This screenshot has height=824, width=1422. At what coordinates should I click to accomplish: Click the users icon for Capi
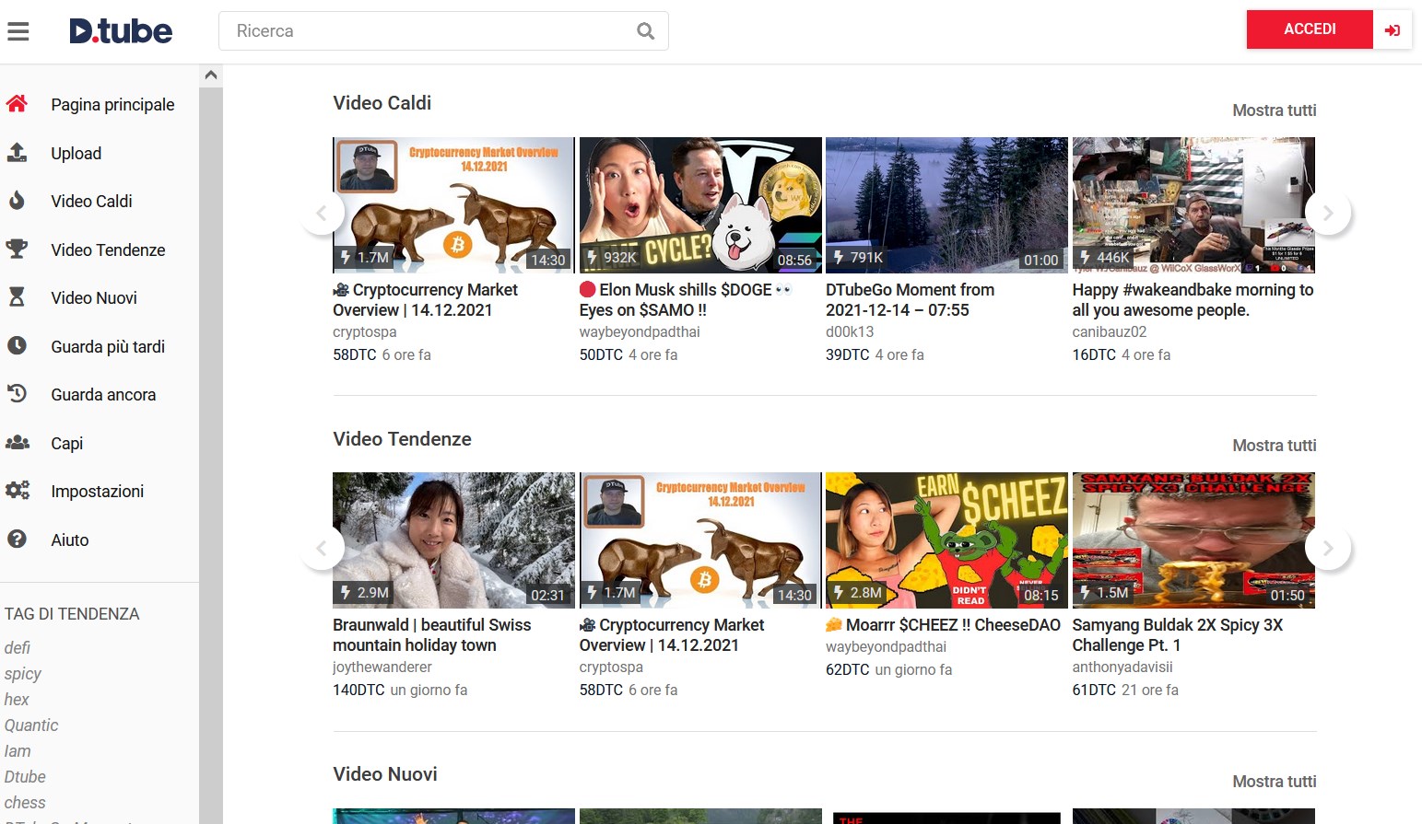[x=17, y=443]
